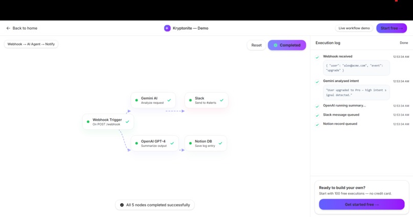Viewport: 413px width, 217px height.
Task: Click the green status dot on Slack node
Action: 191,100
